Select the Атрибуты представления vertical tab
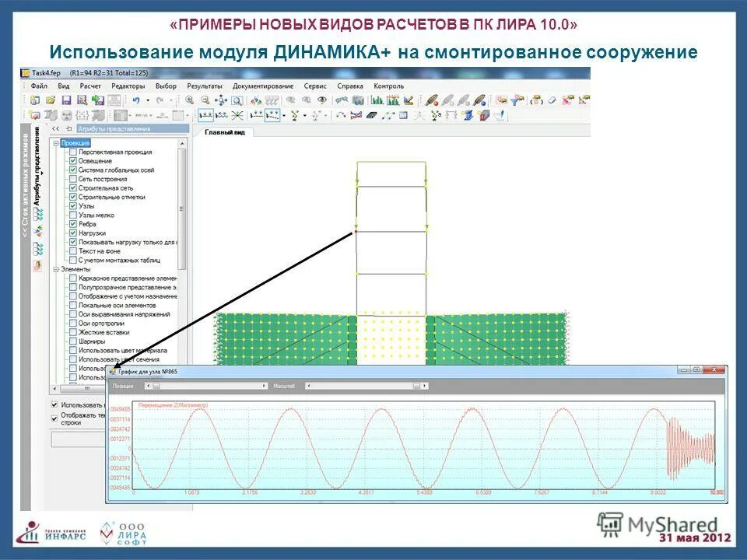The image size is (747, 560). point(37,166)
